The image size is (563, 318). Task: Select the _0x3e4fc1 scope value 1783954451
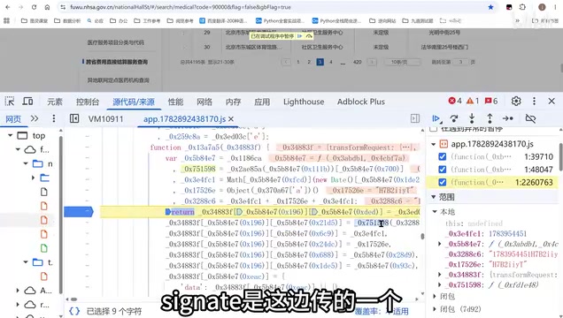508,233
